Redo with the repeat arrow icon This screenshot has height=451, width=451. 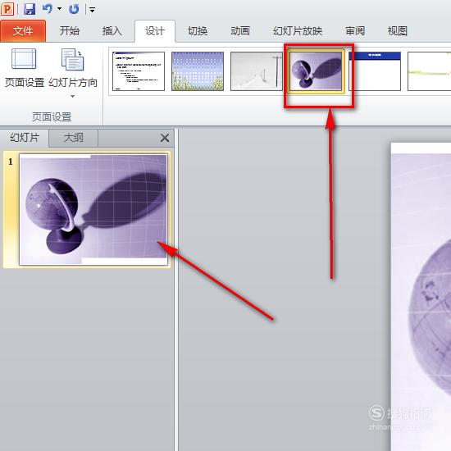click(x=74, y=9)
